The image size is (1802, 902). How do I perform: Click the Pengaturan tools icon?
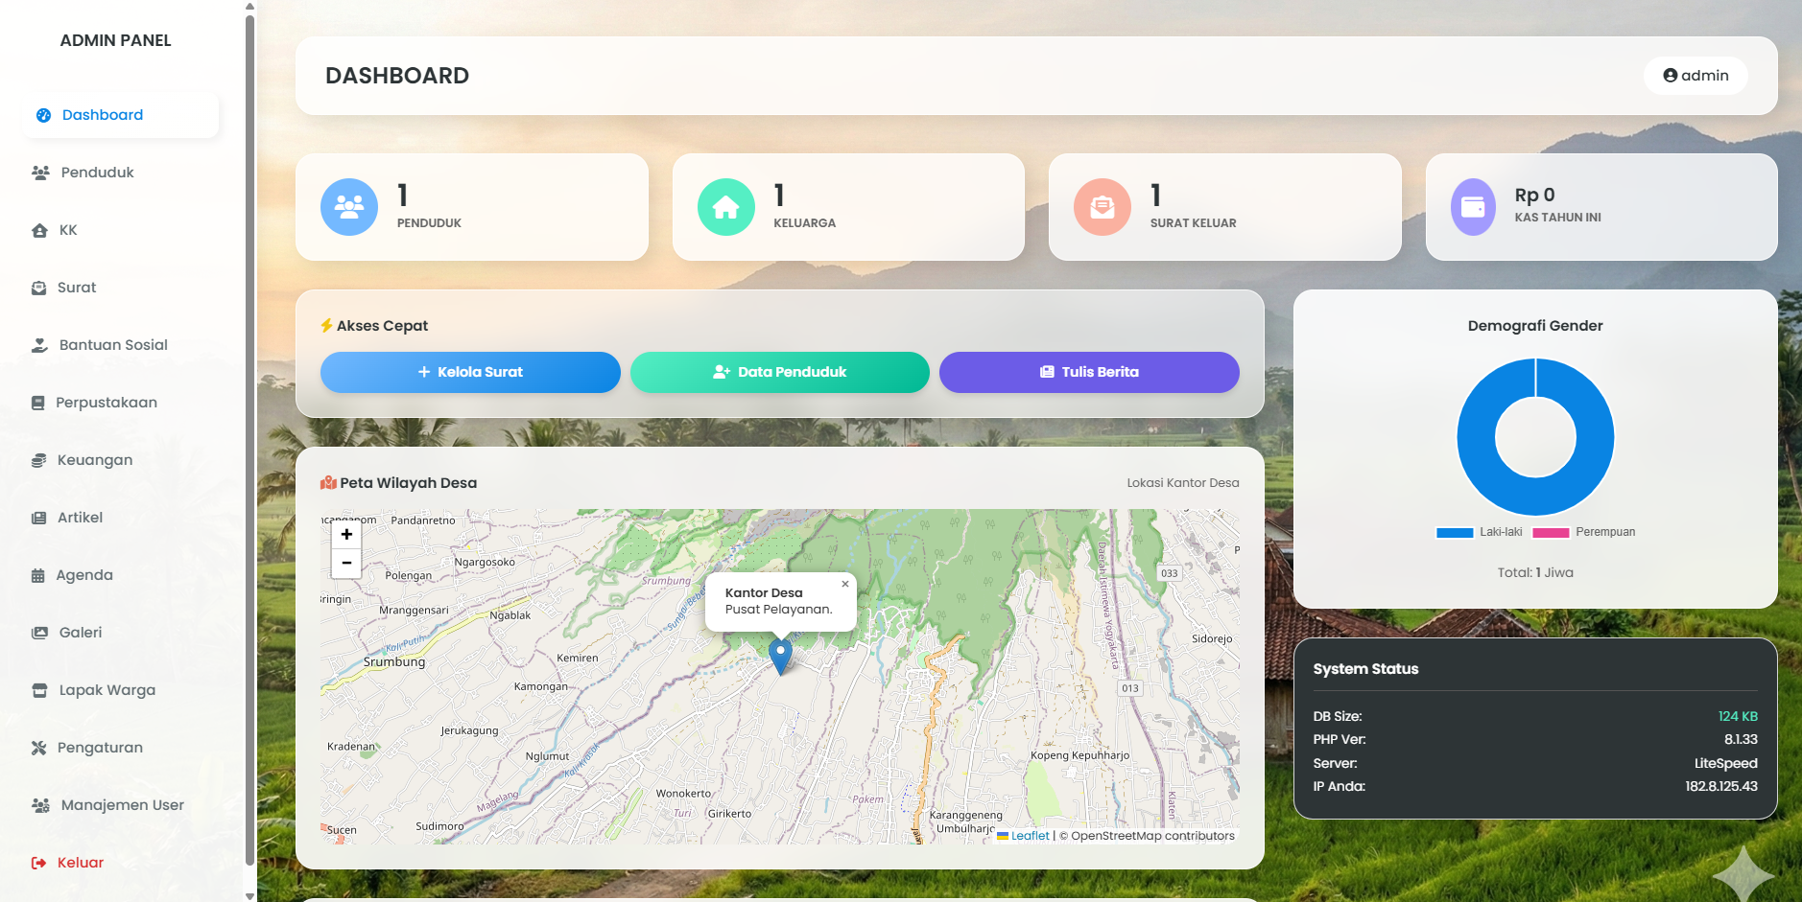point(38,748)
